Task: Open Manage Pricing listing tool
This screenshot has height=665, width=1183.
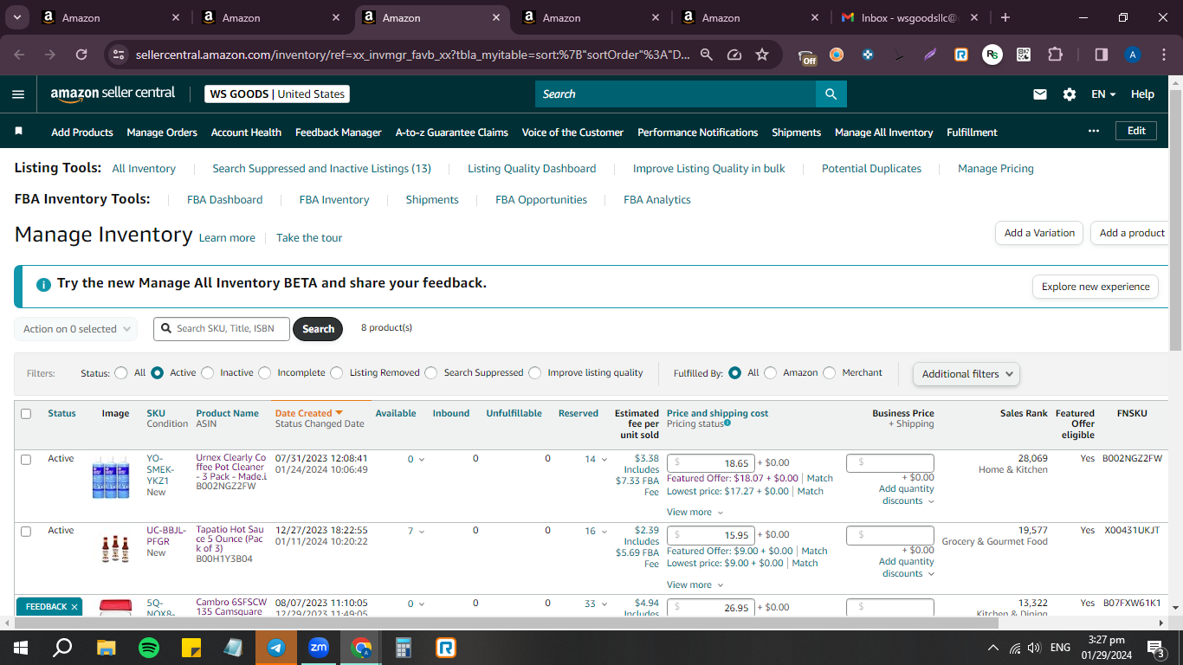Action: tap(996, 169)
